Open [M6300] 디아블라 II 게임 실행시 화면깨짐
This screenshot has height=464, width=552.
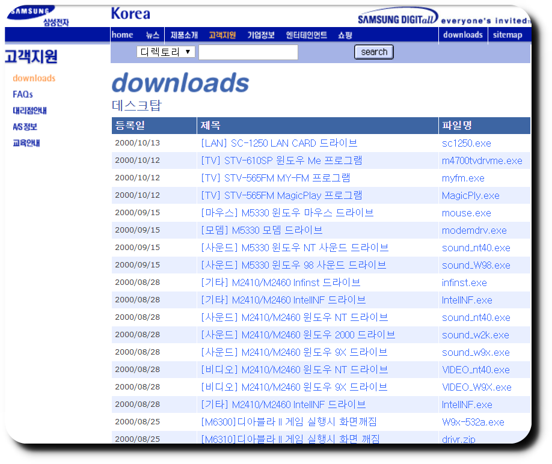(x=289, y=422)
